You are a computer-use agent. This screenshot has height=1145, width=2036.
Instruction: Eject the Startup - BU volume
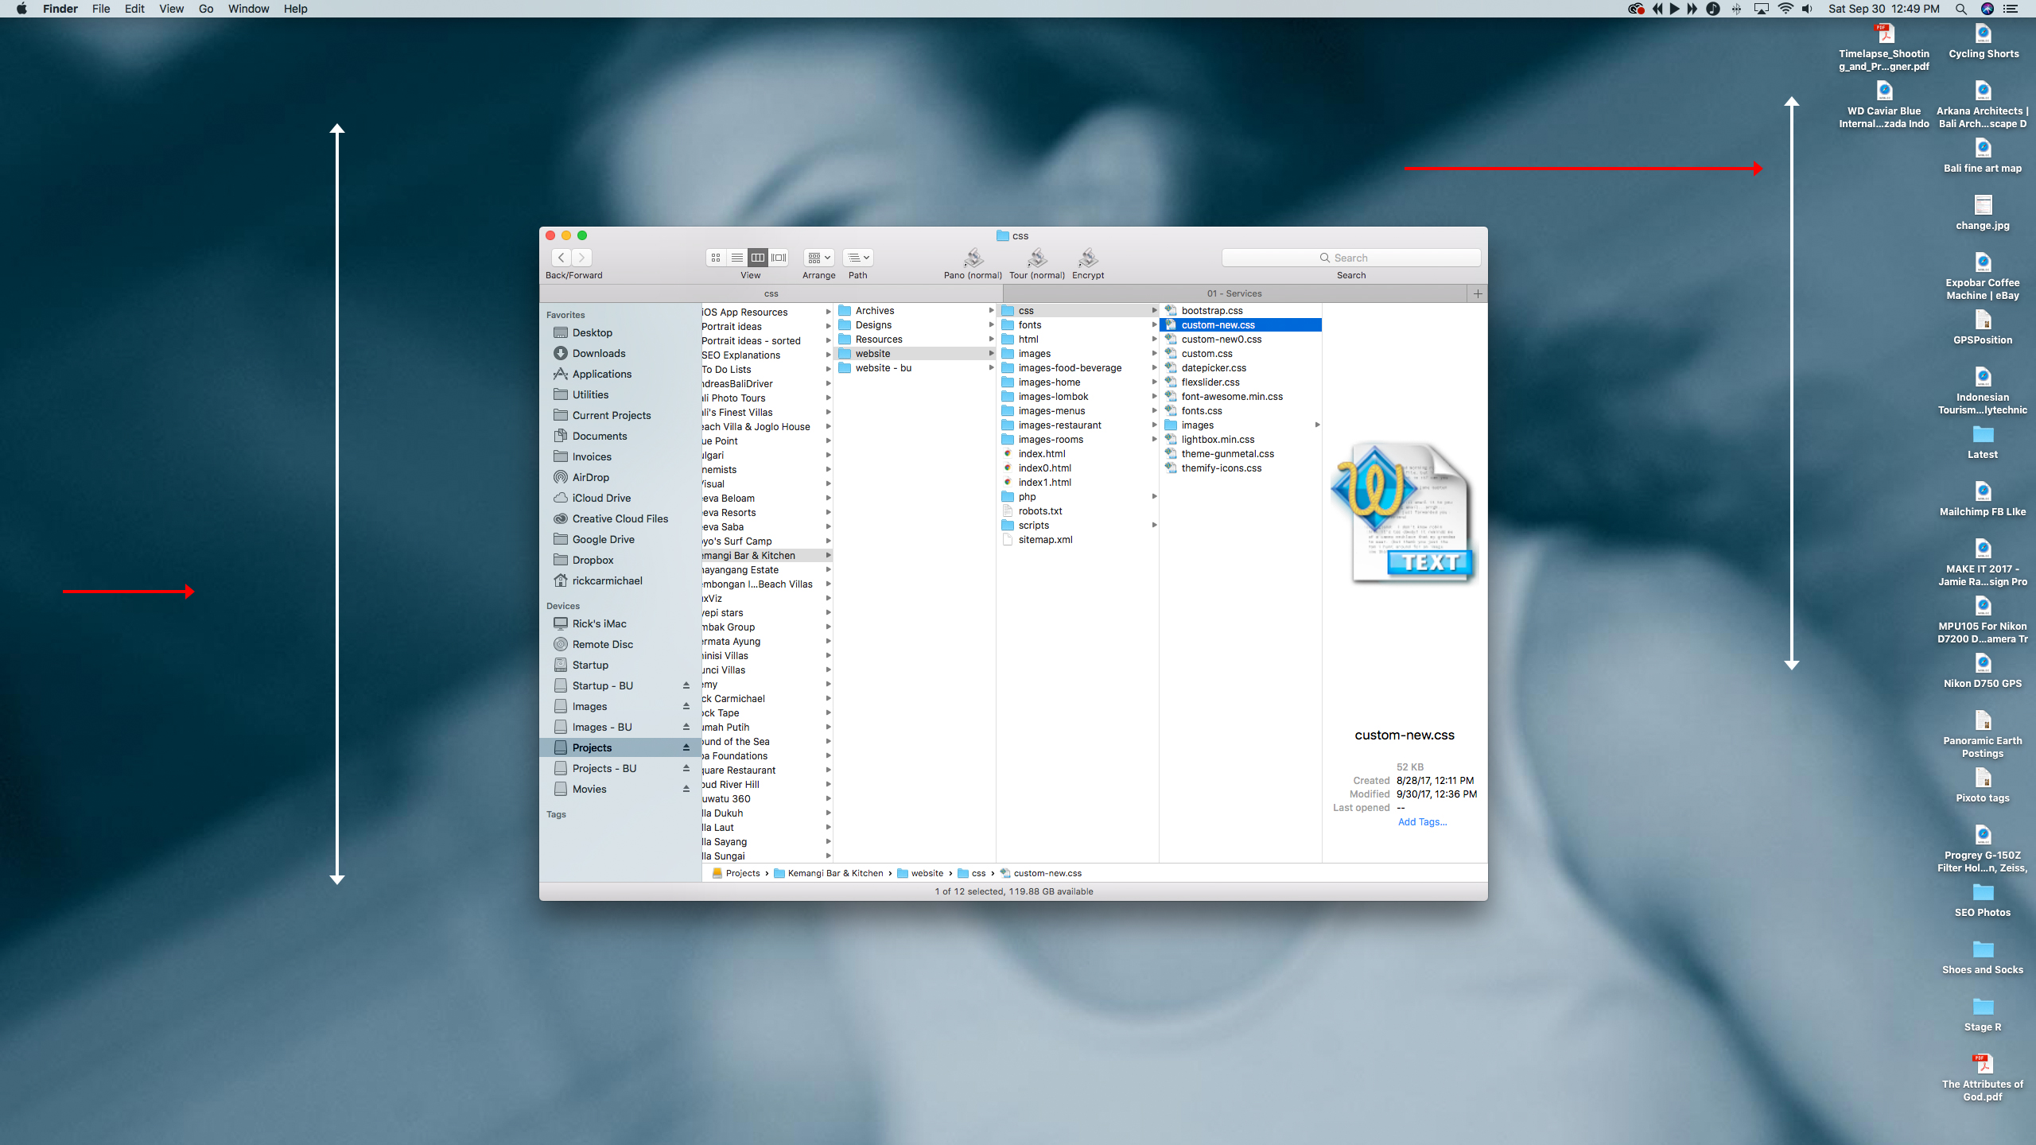pos(686,685)
